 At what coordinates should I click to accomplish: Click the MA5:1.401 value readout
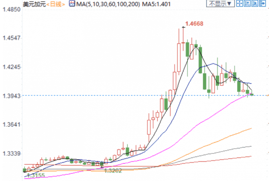click(x=156, y=4)
